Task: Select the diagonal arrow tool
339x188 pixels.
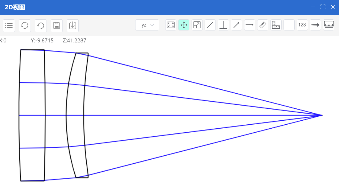Action: tap(236, 25)
